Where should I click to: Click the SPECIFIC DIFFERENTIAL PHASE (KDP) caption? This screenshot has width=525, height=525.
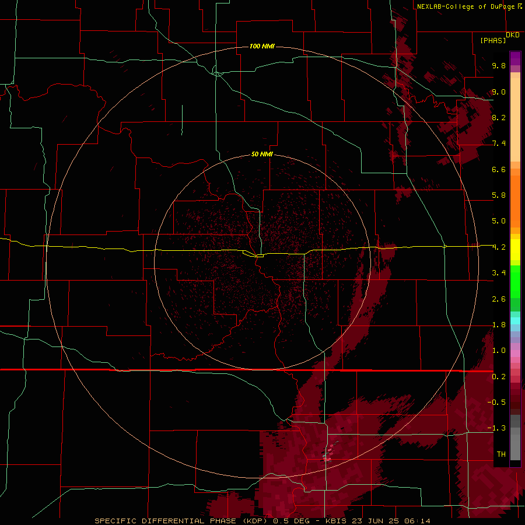[x=181, y=521]
